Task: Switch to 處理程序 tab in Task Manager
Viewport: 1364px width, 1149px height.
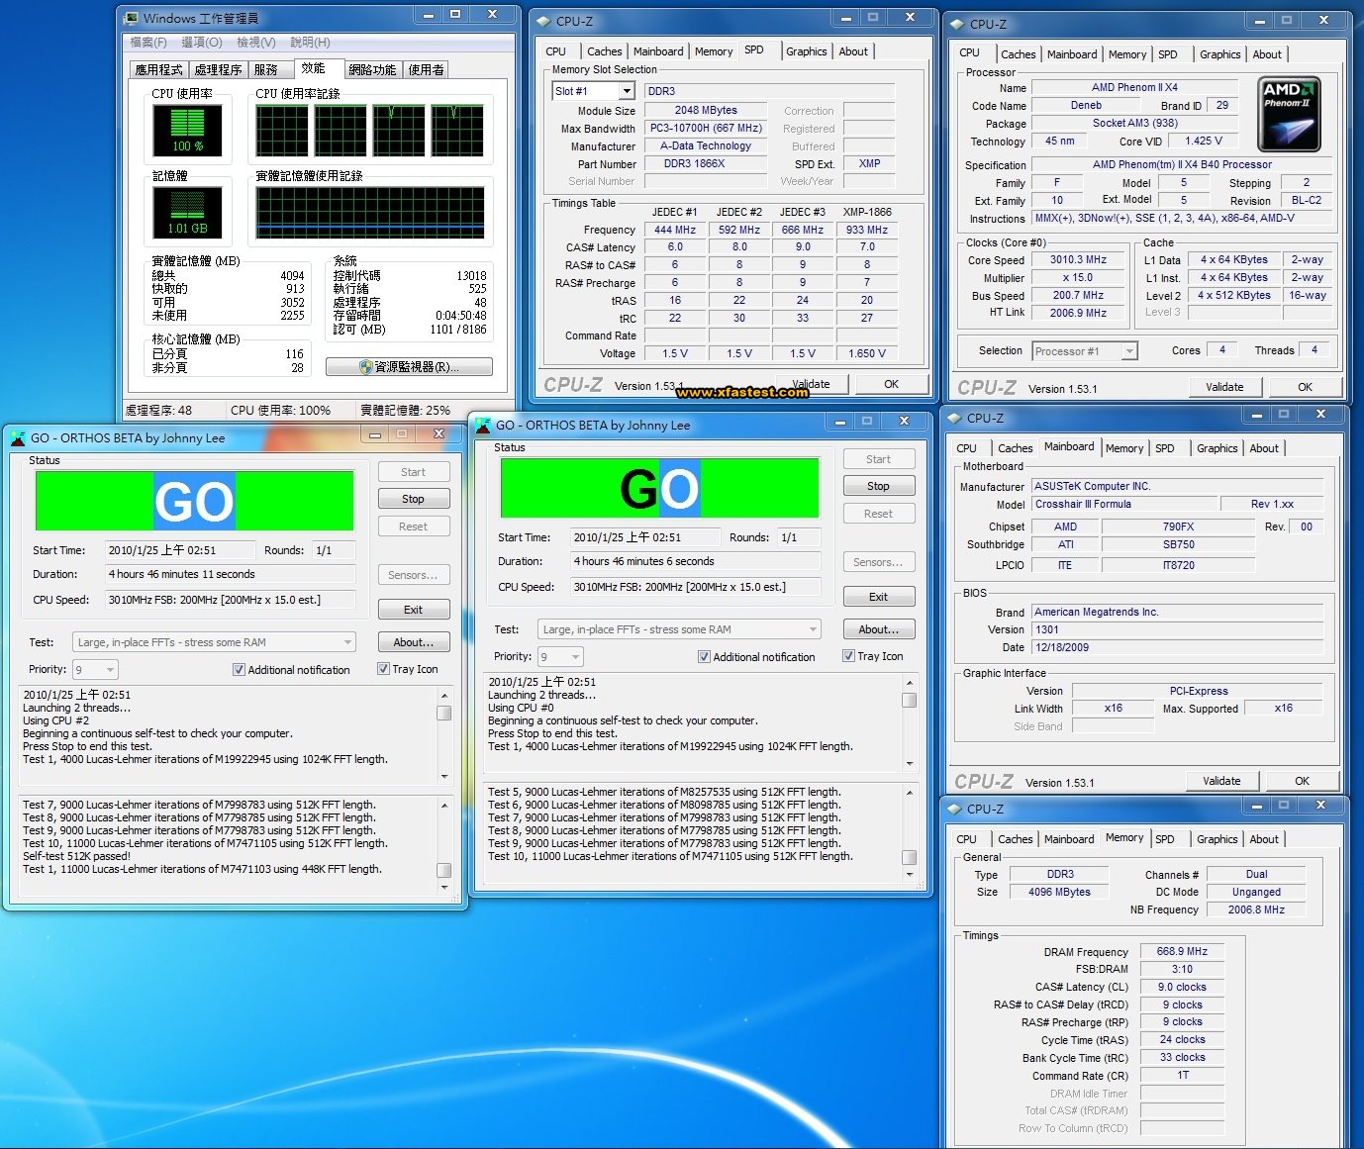Action: [218, 69]
